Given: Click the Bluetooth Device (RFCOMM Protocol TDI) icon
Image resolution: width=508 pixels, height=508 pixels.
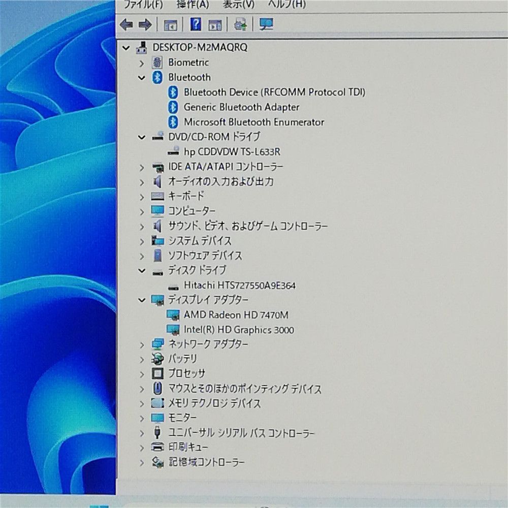Looking at the screenshot, I should [173, 92].
